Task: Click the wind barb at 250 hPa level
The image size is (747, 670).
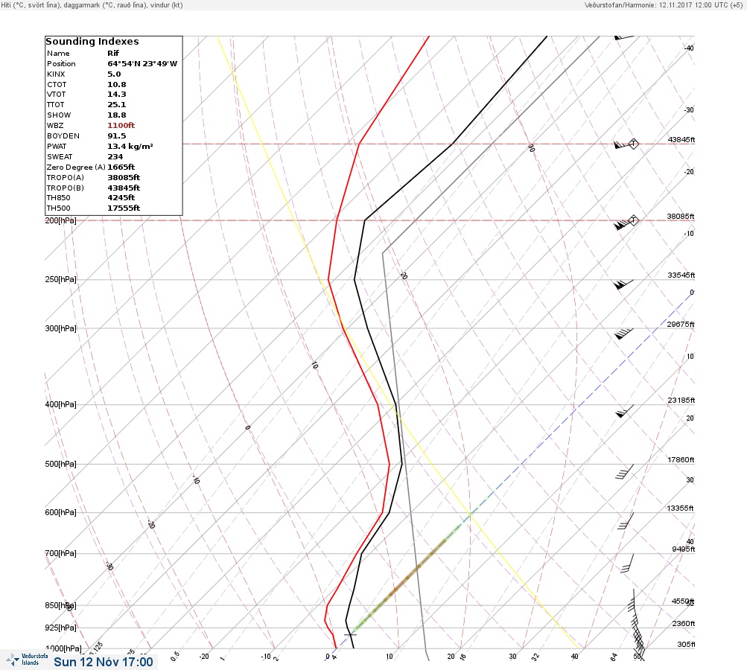Action: [624, 284]
